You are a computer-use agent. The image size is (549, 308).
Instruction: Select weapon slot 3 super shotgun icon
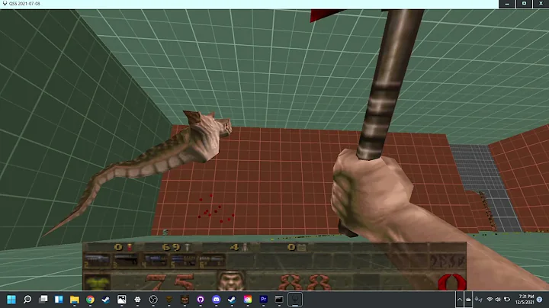coord(126,261)
